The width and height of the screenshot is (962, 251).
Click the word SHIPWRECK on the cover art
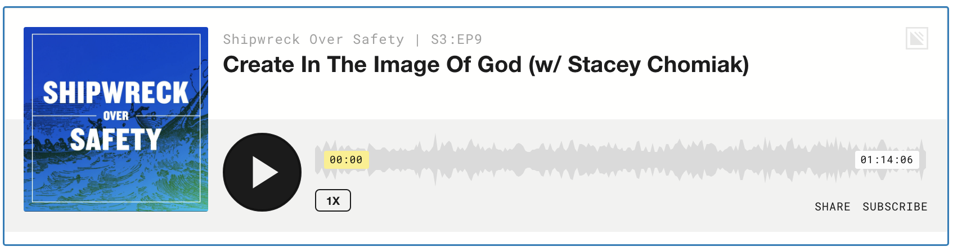coord(116,93)
